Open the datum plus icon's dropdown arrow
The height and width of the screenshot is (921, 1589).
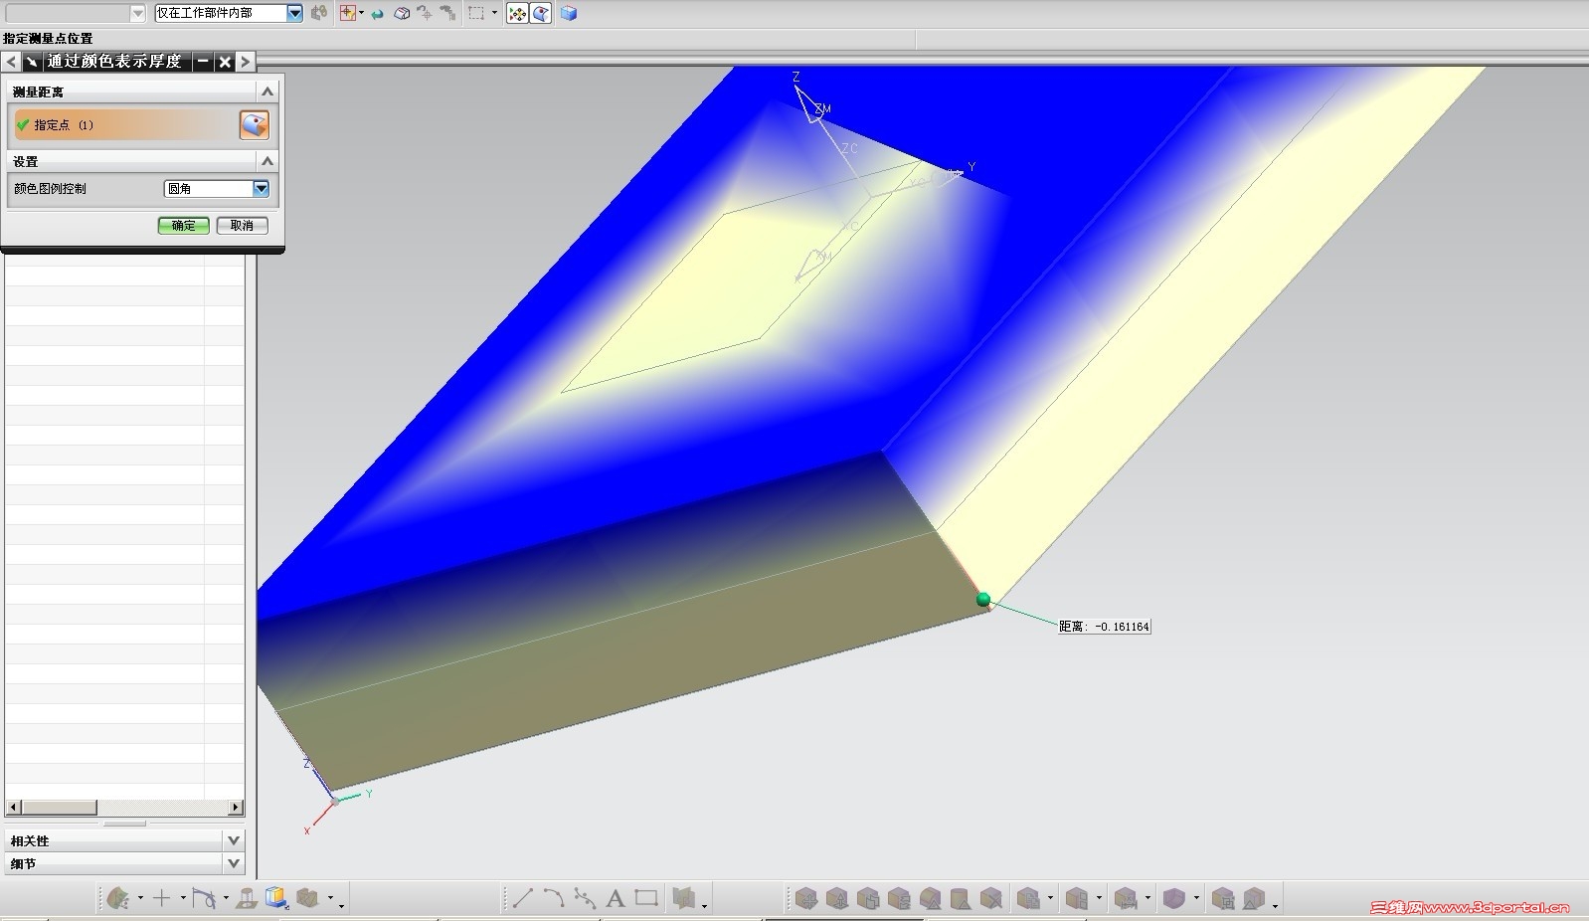coord(183,899)
